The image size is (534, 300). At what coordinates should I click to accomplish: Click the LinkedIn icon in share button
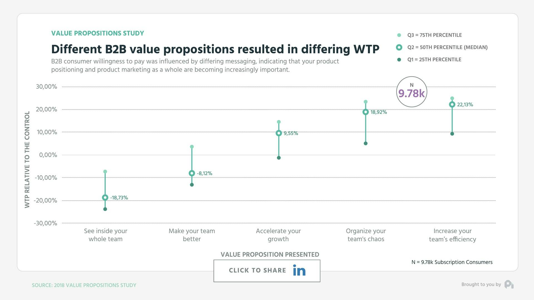pos(299,270)
